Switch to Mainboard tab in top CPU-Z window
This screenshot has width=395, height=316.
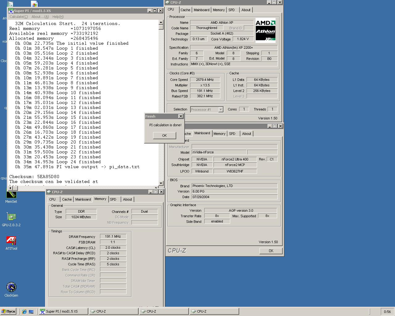pos(202,10)
